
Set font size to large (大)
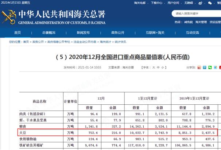[x=154, y=68]
